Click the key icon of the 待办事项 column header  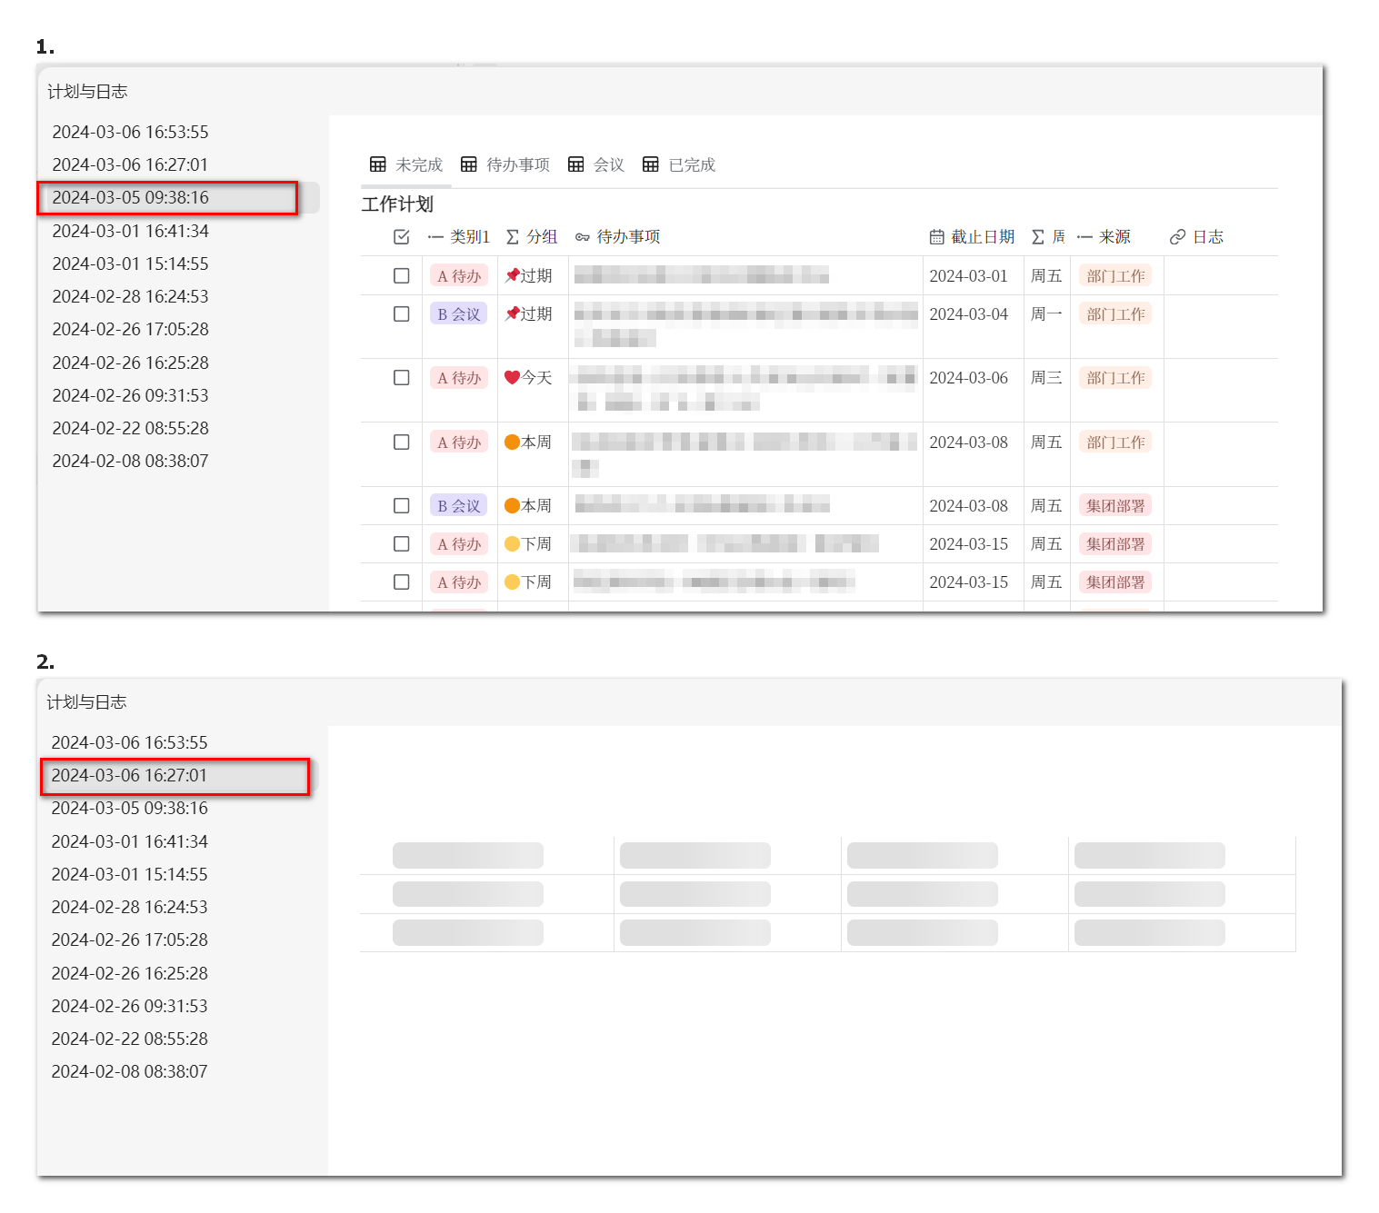click(583, 237)
